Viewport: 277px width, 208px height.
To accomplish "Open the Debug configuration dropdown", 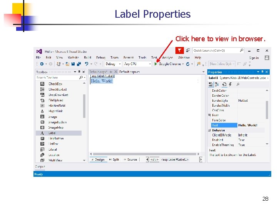I will tap(120, 64).
